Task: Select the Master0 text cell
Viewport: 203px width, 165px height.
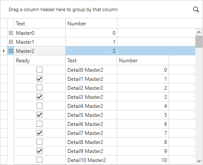Action: coord(40,33)
